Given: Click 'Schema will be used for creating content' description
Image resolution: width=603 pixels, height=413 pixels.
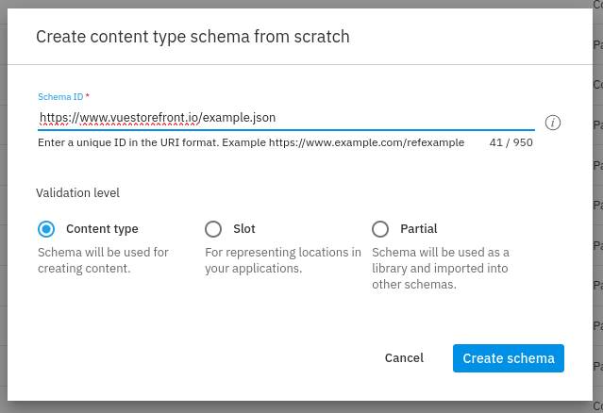Looking at the screenshot, I should click(x=103, y=260).
